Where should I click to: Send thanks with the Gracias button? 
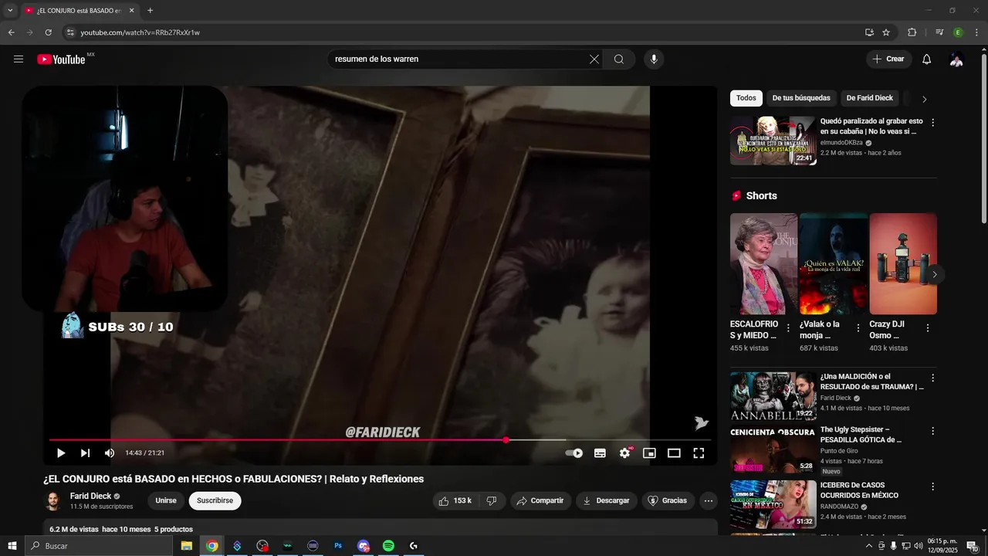coord(667,500)
